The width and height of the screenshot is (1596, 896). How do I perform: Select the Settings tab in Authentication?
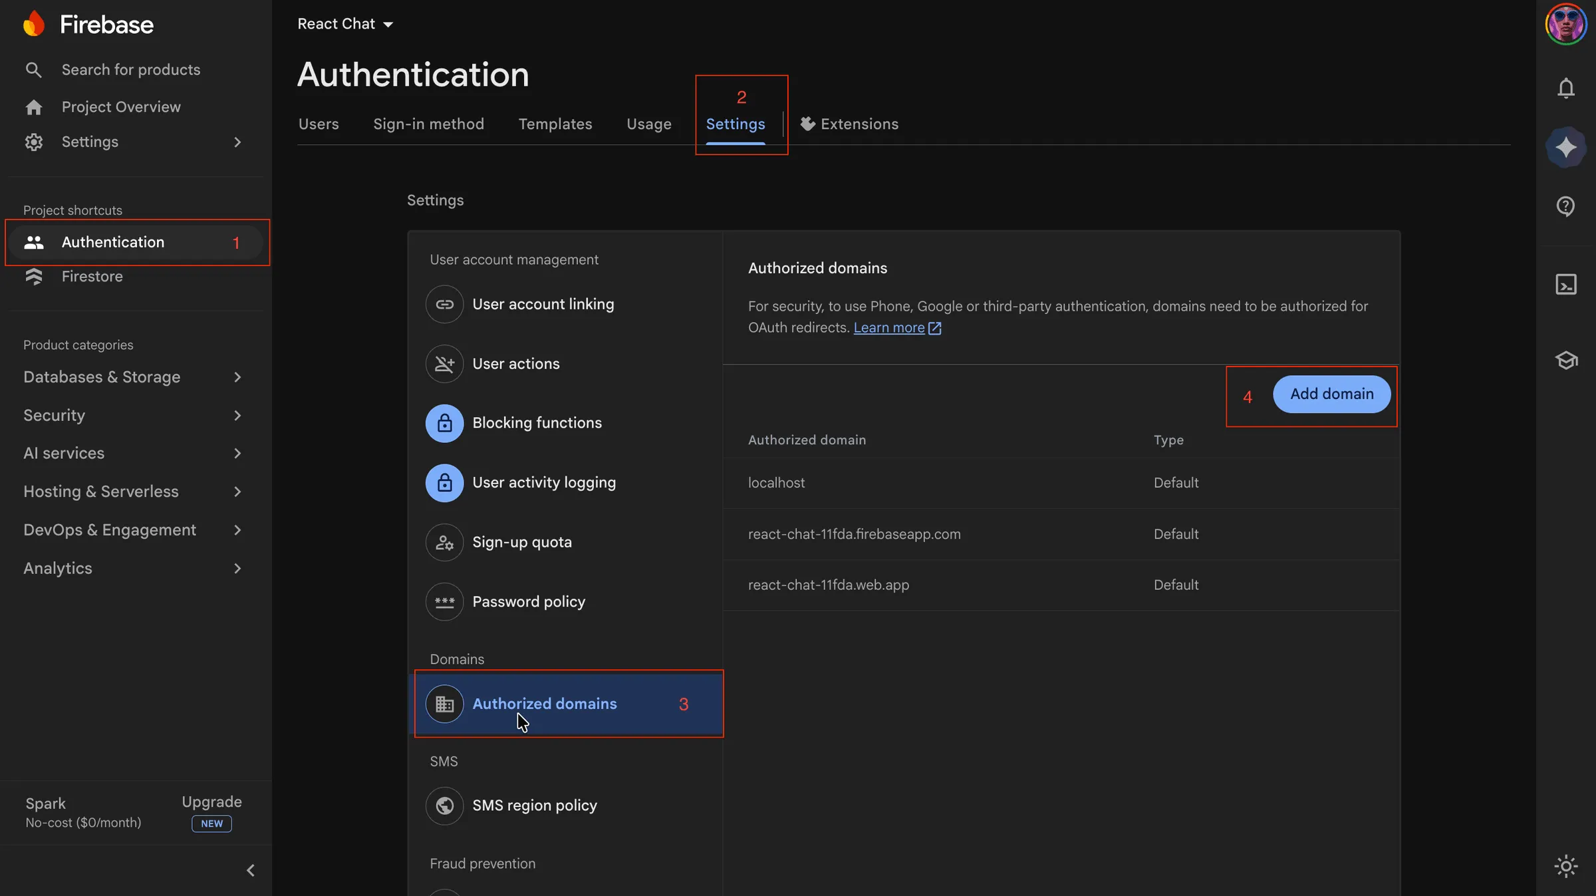pyautogui.click(x=735, y=124)
